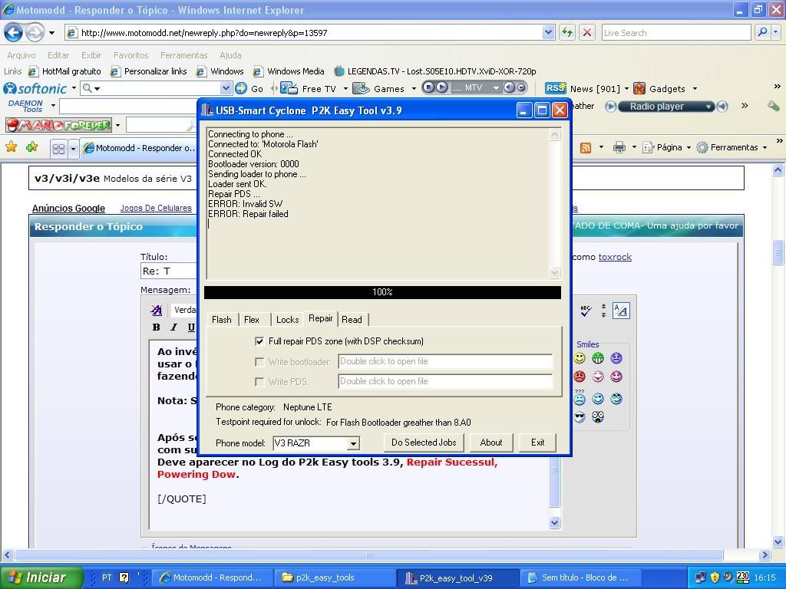The width and height of the screenshot is (786, 589).
Task: Click the Internet Explorer back arrow
Action: pyautogui.click(x=14, y=33)
